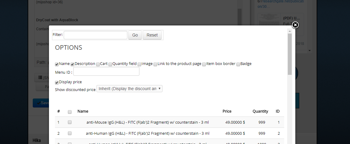The image size is (350, 144).
Task: Turn on the Badge checkbox
Action: [x=238, y=64]
